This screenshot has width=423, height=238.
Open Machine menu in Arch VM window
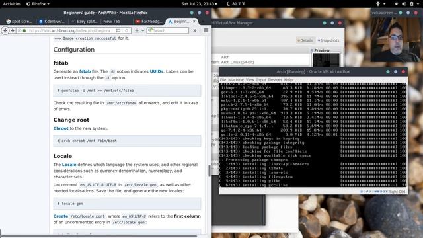click(236, 80)
